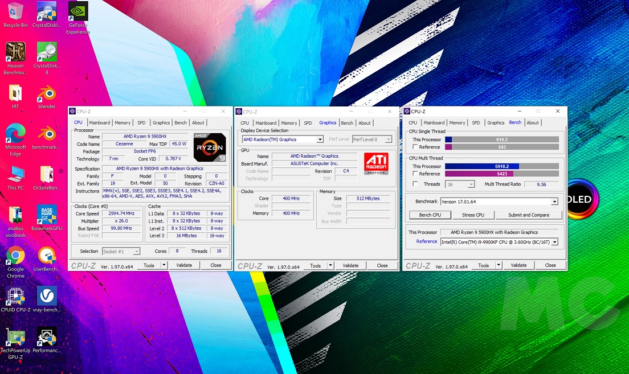Open the Reference CPU dropdown listing i9-9900KF
The width and height of the screenshot is (629, 374).
[499, 242]
